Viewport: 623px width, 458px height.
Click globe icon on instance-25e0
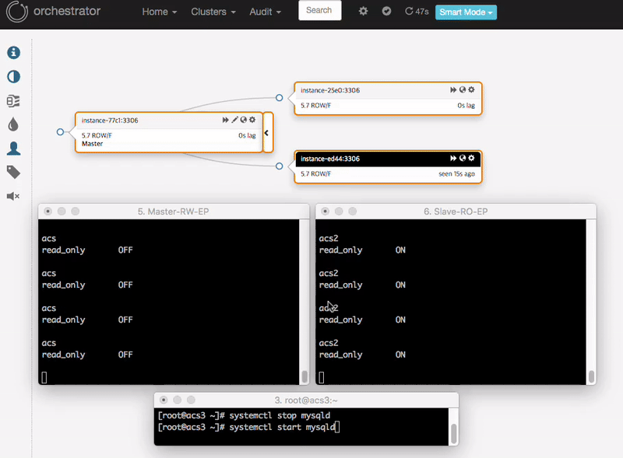pos(463,89)
